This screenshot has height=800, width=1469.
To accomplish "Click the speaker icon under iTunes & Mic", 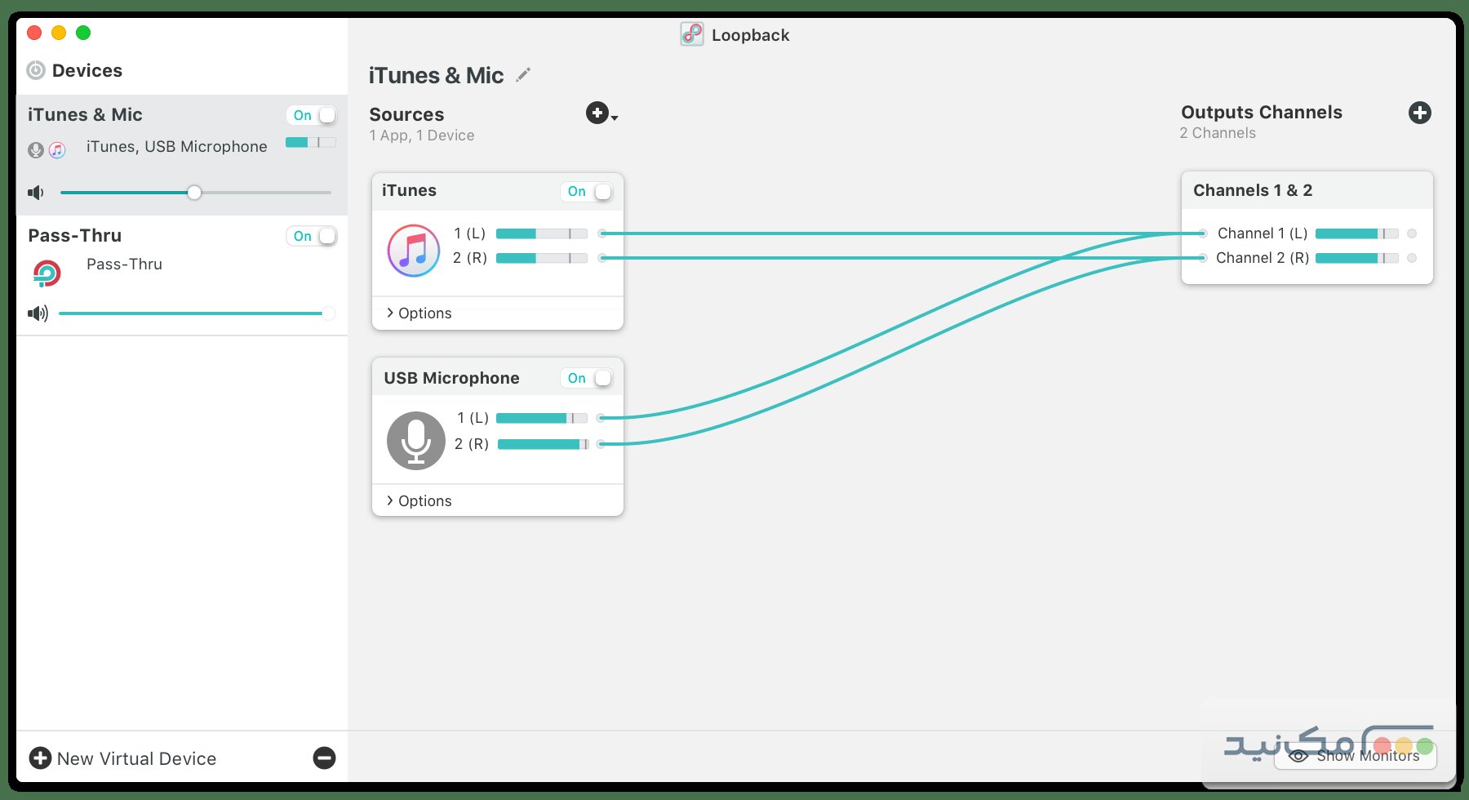I will tap(35, 192).
